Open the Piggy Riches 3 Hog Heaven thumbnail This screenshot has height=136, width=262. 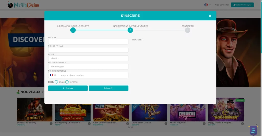(x=226, y=109)
